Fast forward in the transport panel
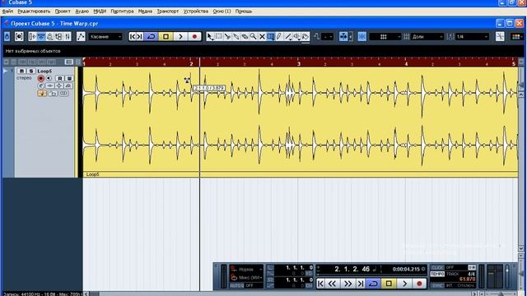The width and height of the screenshot is (527, 296). pos(347,284)
